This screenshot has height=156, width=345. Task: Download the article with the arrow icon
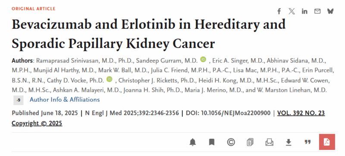pos(289,142)
